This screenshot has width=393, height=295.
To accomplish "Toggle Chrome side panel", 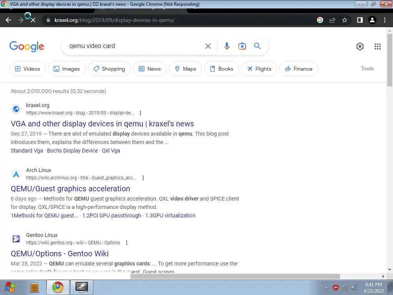I will 360,20.
